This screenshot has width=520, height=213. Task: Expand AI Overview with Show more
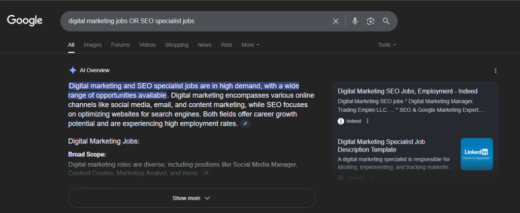point(191,198)
